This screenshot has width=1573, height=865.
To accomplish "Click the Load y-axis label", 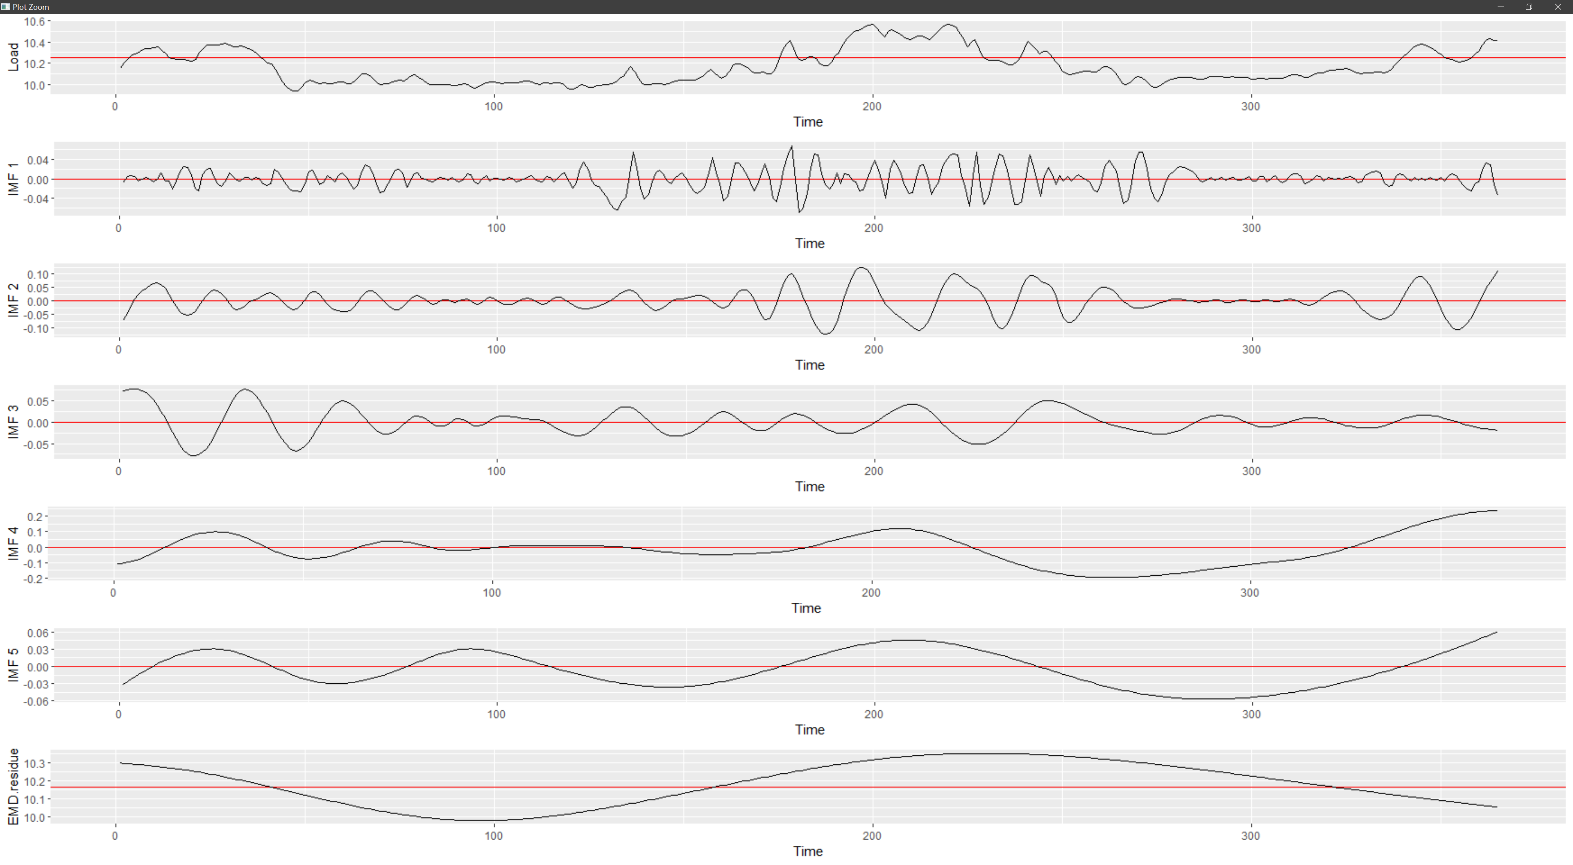I will pos(13,57).
